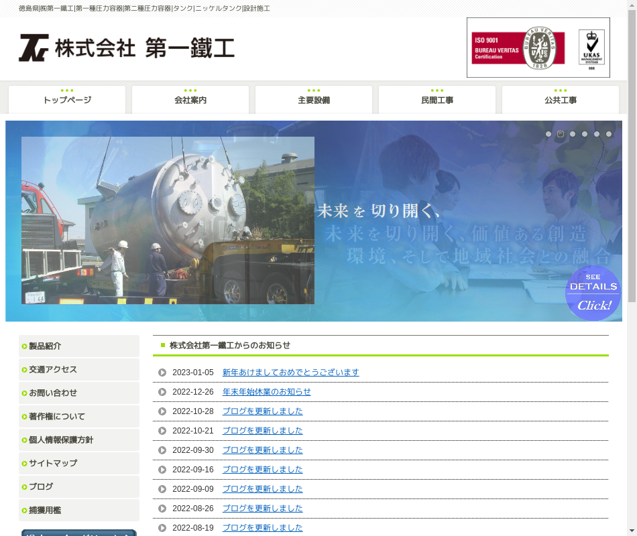Go to the 主要設備 navigation tab
Image resolution: width=637 pixels, height=536 pixels.
(x=314, y=100)
